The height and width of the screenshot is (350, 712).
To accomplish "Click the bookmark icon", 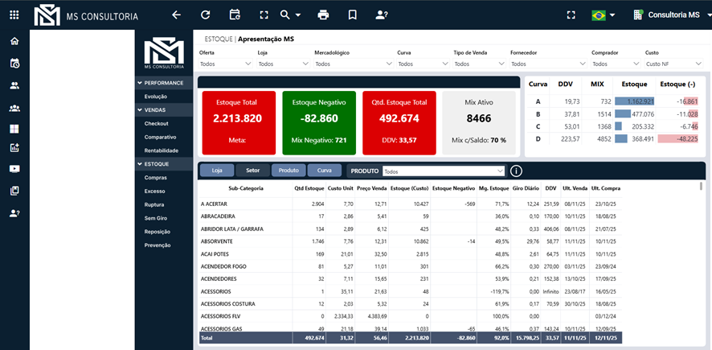I will [x=352, y=14].
